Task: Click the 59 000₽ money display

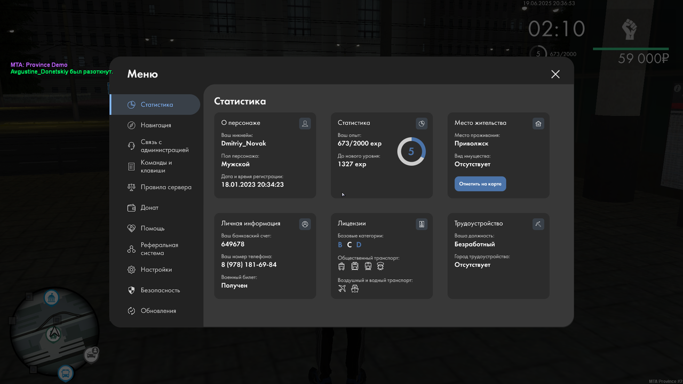Action: pyautogui.click(x=644, y=59)
